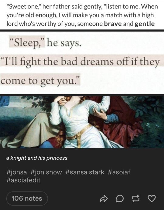Open the "Sweet one" father quote image

[82, 15]
